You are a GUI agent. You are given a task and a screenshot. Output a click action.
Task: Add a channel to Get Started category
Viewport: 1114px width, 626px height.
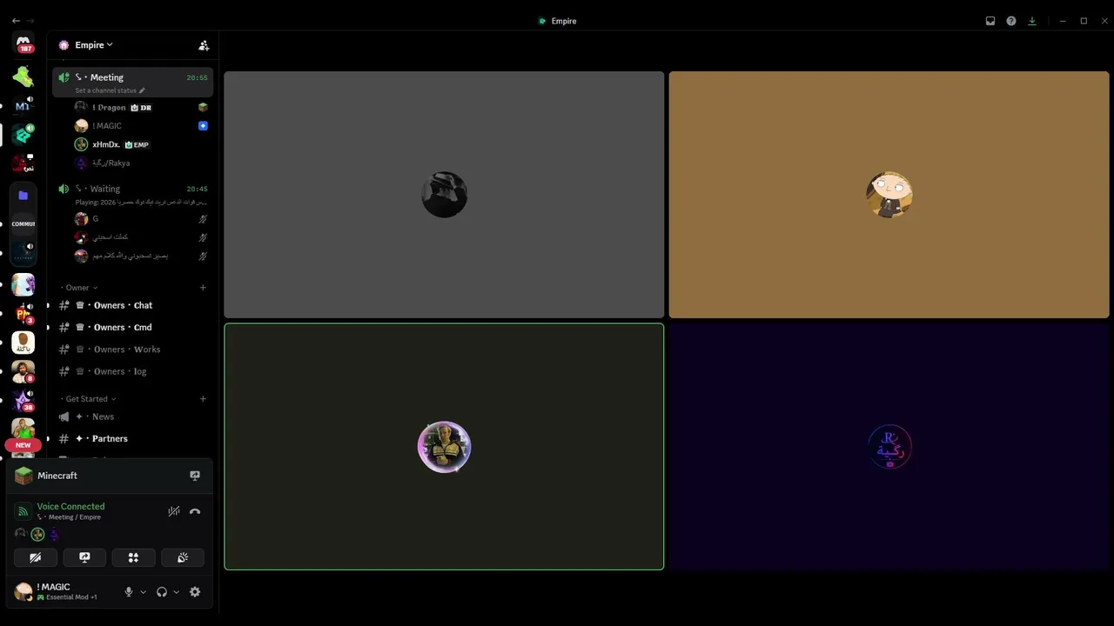(203, 399)
